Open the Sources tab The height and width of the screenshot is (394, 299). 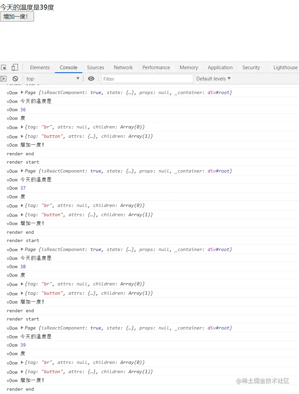[x=95, y=67]
